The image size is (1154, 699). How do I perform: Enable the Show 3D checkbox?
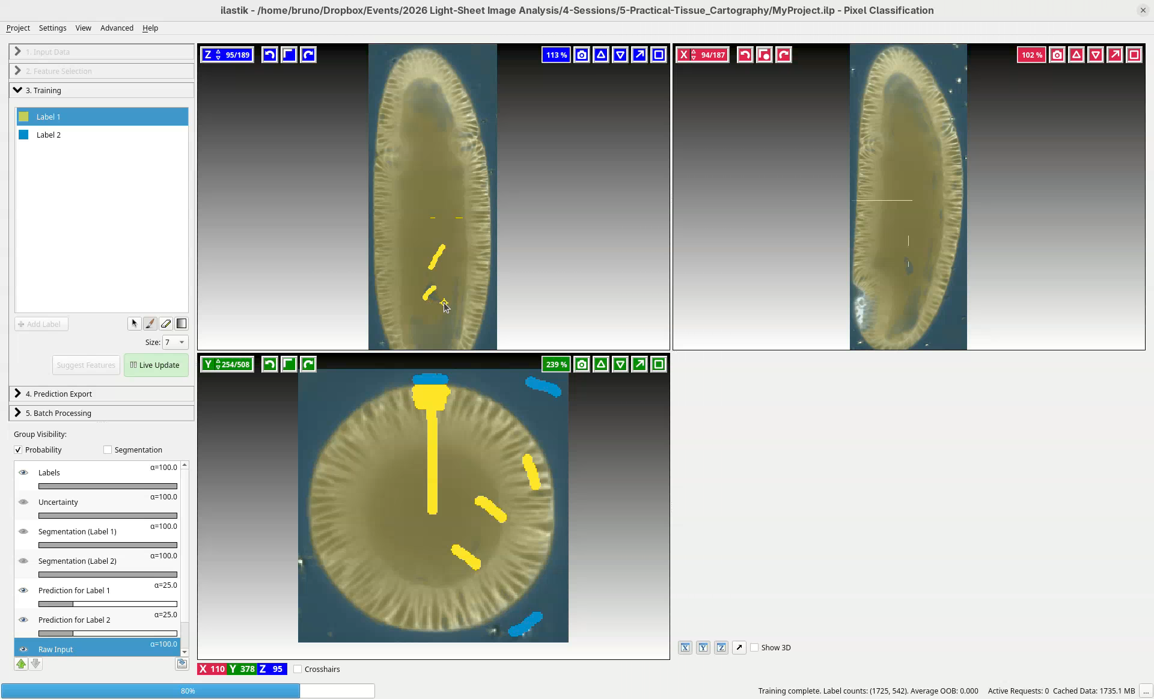click(754, 647)
